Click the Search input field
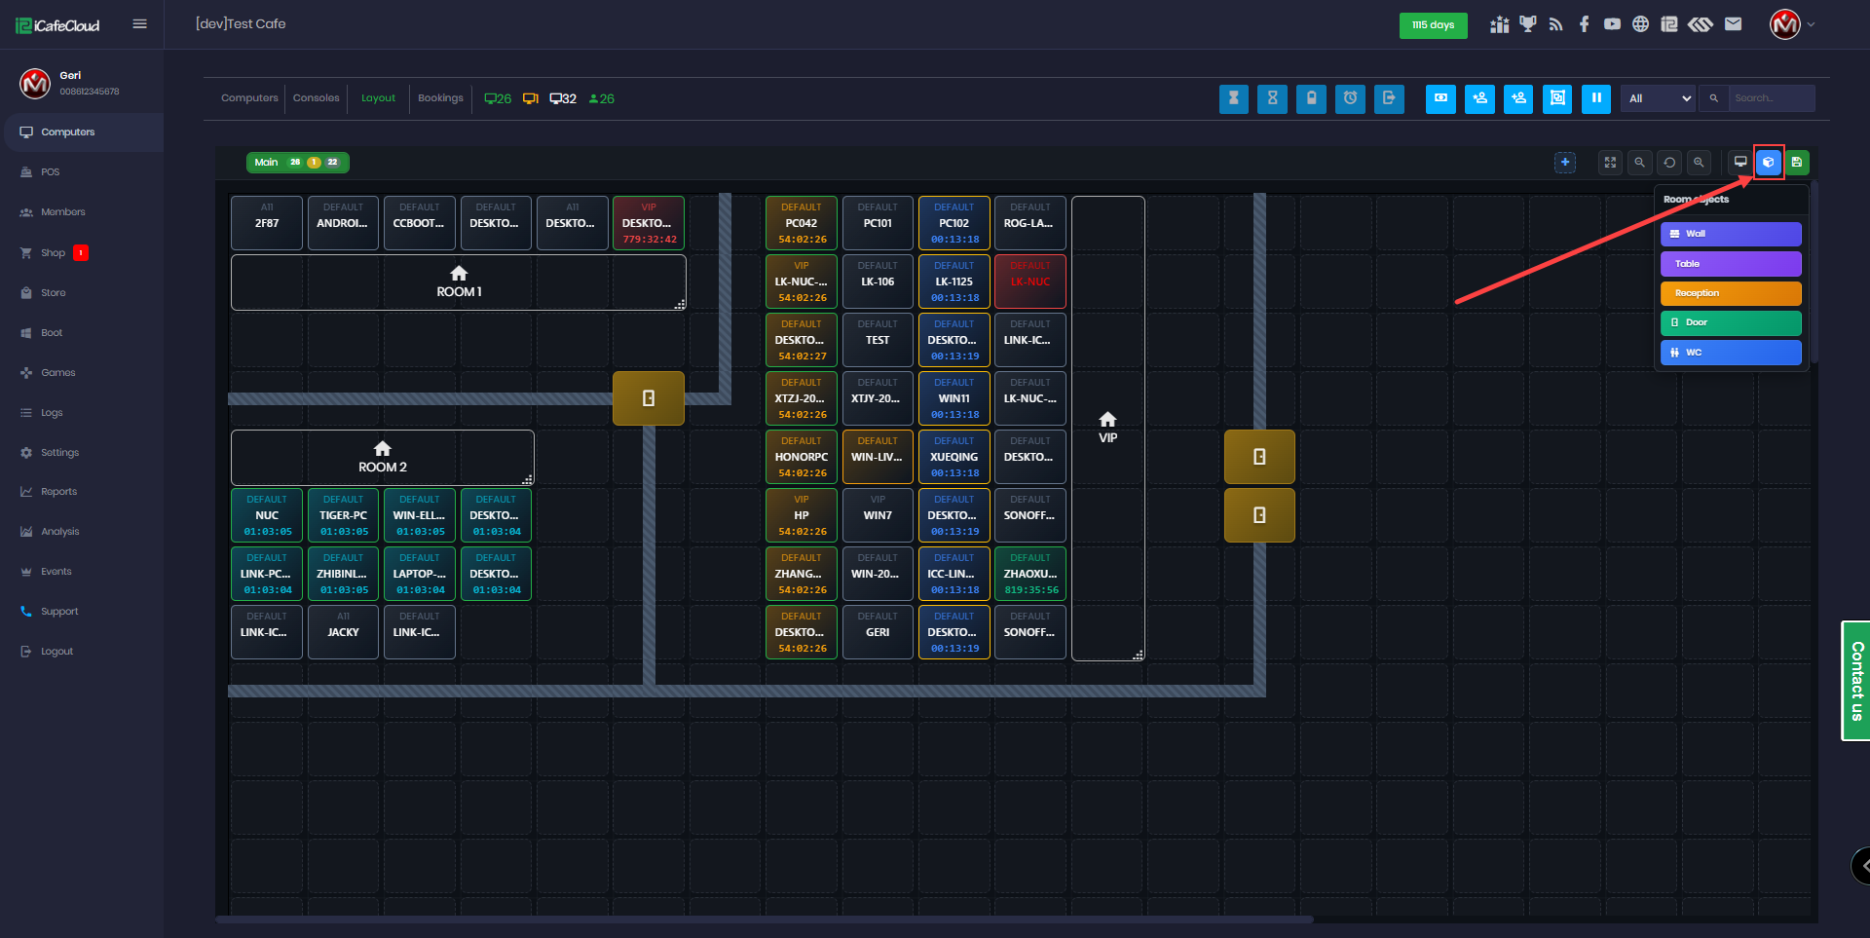 click(x=1771, y=98)
